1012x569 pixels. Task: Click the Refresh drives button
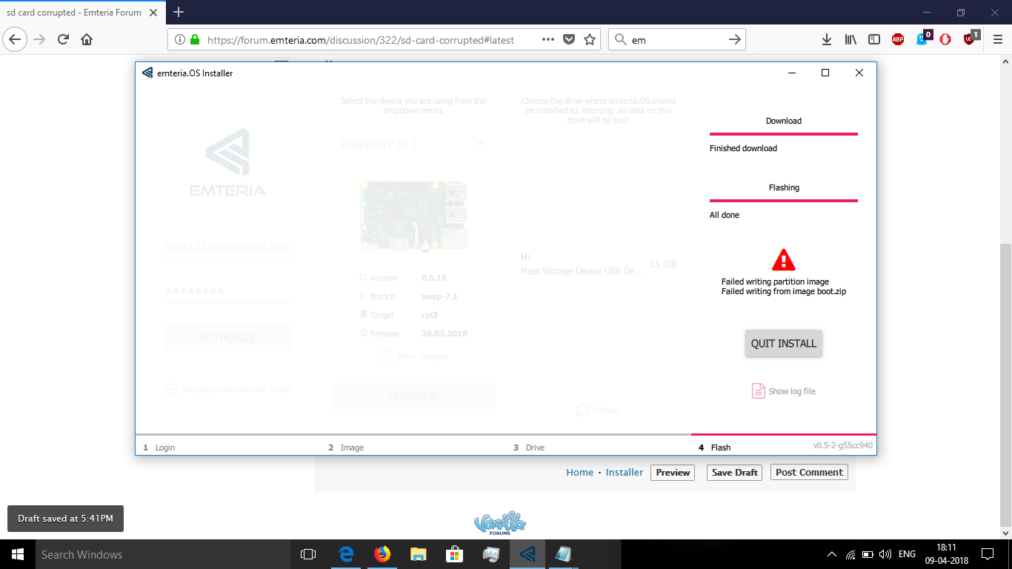[599, 410]
